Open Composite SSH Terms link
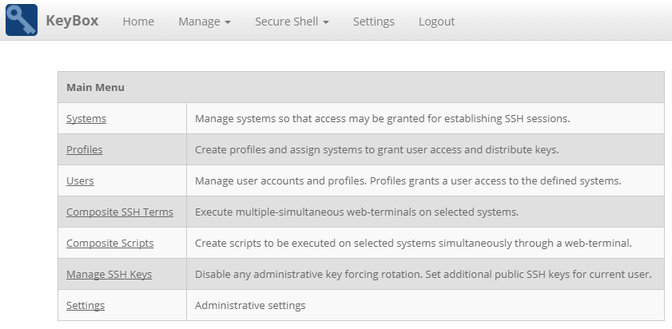The width and height of the screenshot is (672, 329). (x=120, y=212)
